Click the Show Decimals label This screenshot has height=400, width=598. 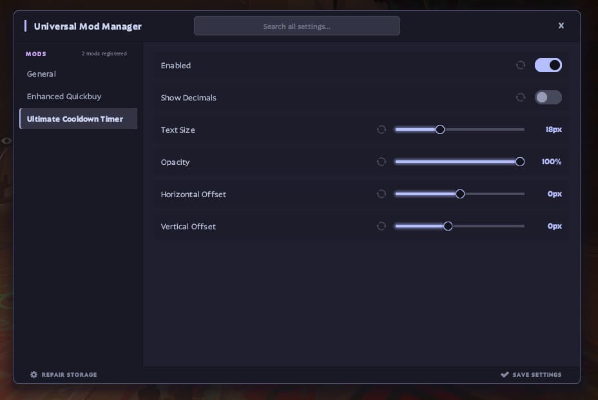(188, 98)
